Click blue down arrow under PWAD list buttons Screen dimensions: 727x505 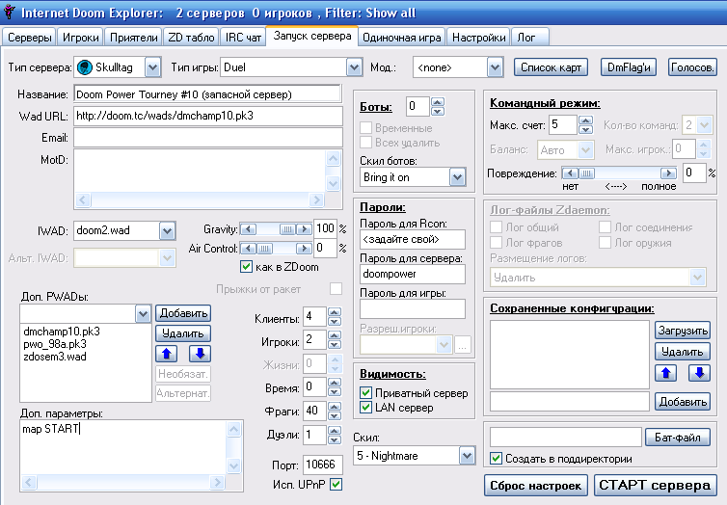click(x=197, y=354)
